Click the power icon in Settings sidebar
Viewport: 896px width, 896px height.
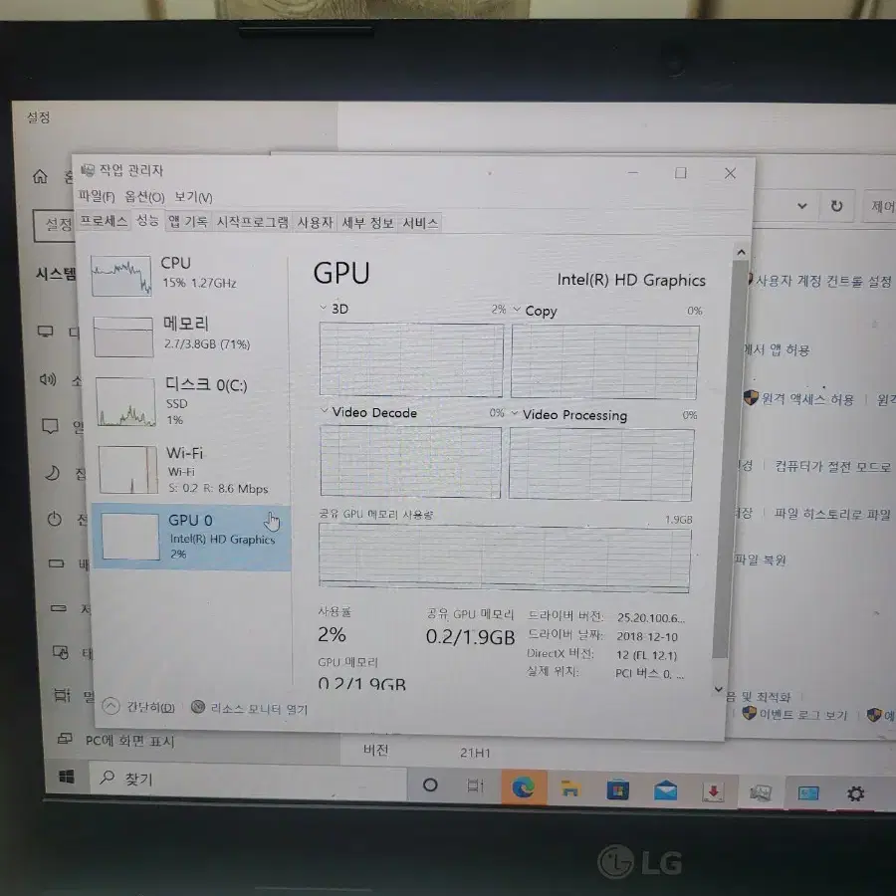click(x=55, y=519)
